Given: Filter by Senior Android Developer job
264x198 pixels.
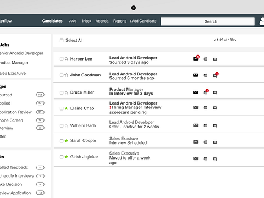Looking at the screenshot, I should [21, 53].
